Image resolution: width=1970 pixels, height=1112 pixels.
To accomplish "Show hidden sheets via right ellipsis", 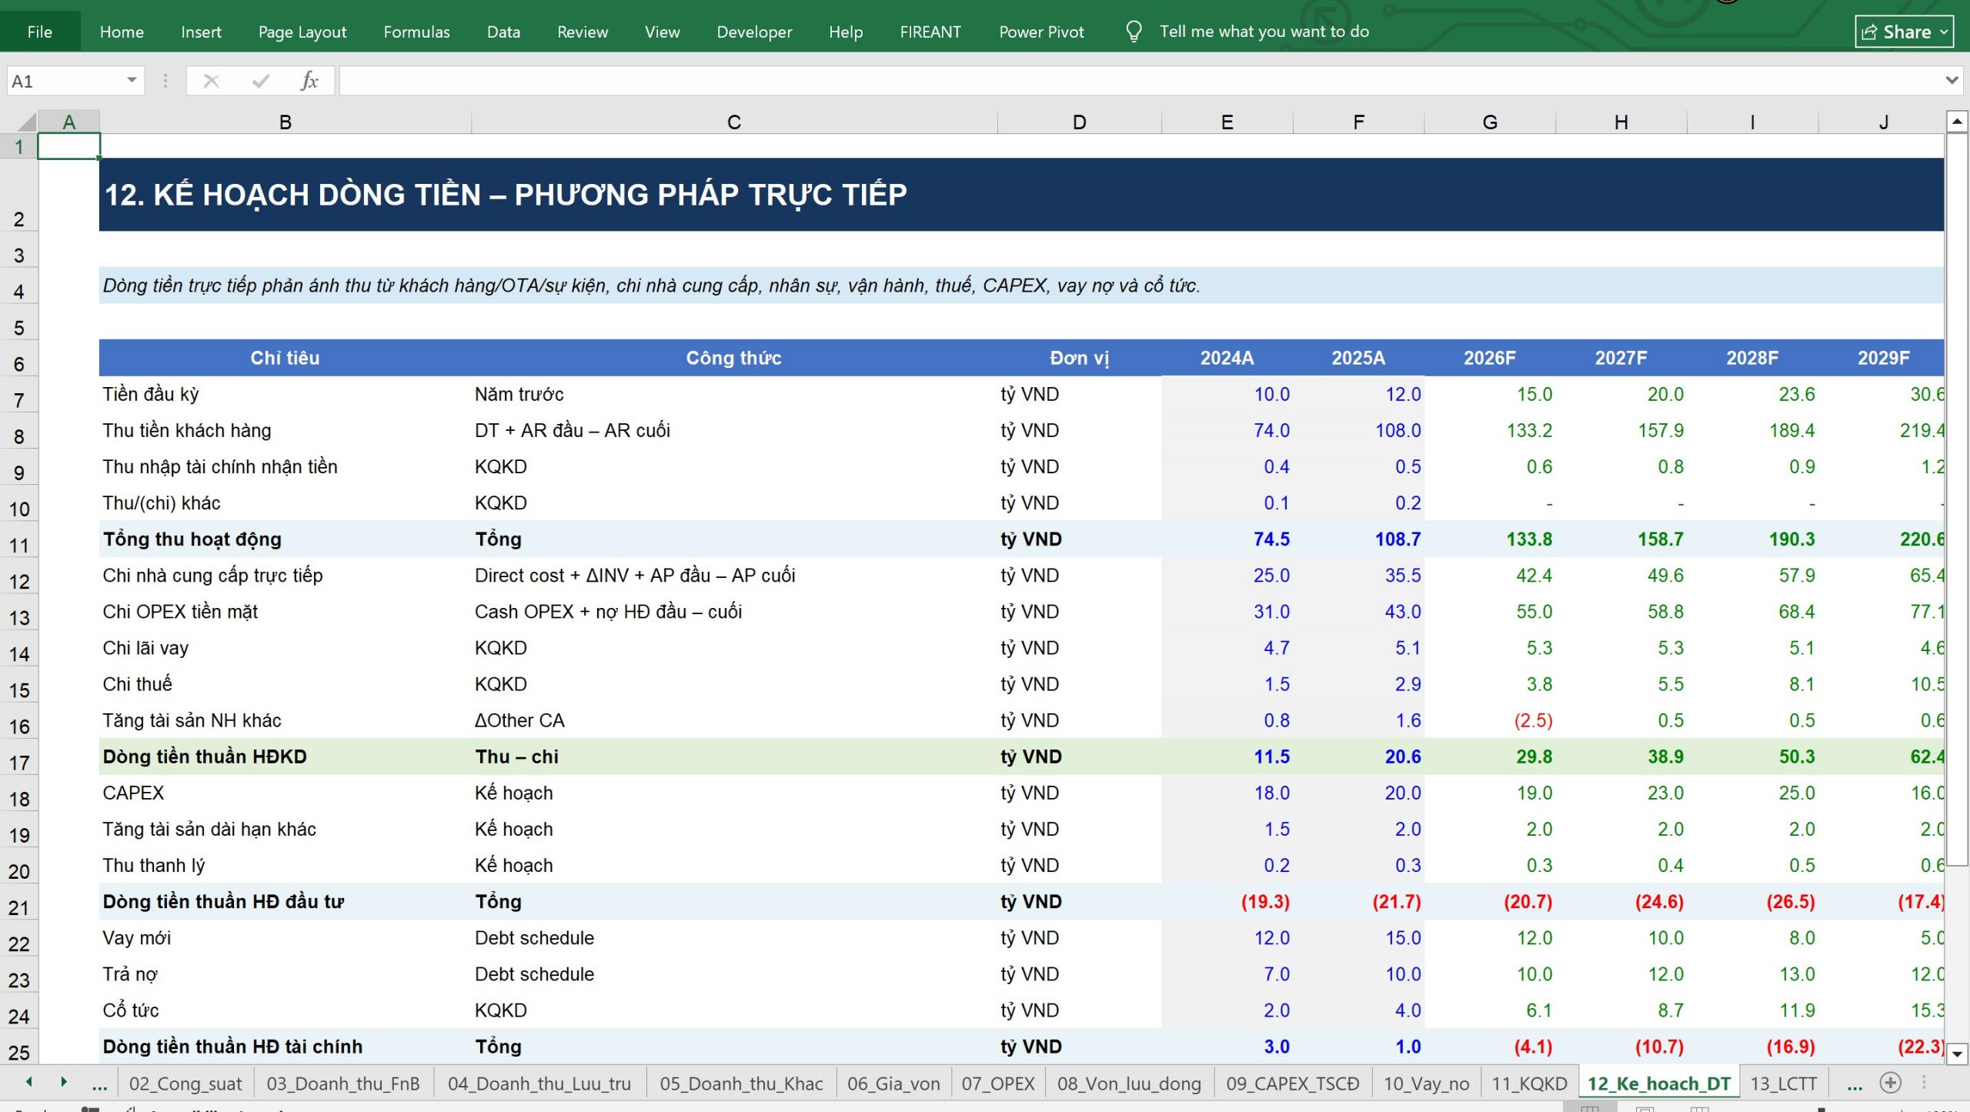I will tap(1855, 1084).
